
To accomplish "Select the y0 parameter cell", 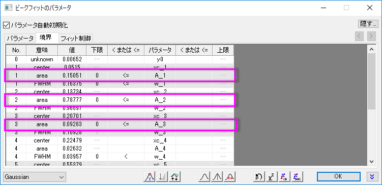I will [x=160, y=59].
